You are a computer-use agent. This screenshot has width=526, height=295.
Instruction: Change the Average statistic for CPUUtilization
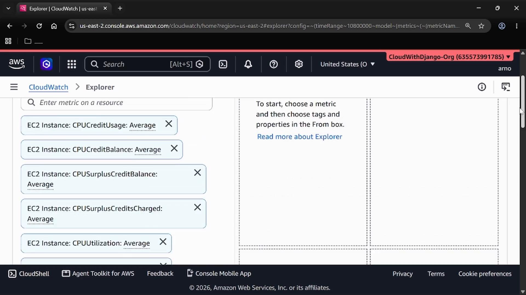pyautogui.click(x=137, y=243)
